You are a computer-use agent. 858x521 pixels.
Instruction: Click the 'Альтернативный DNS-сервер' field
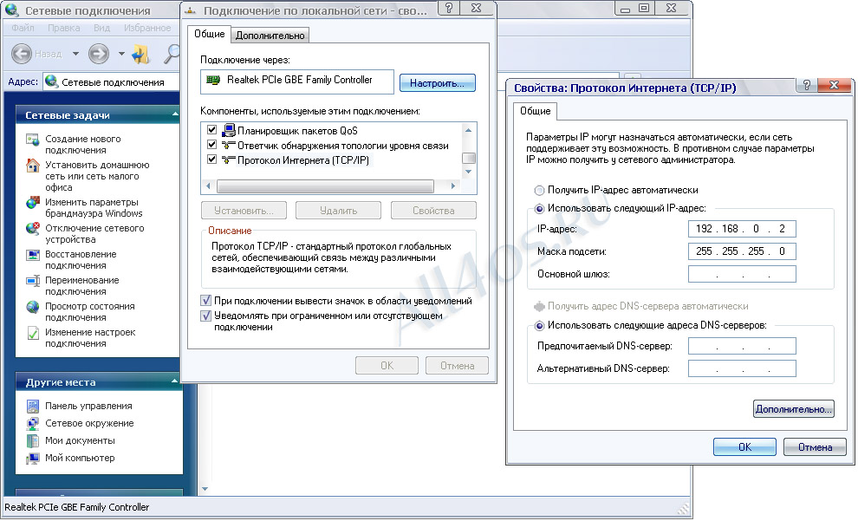[742, 368]
